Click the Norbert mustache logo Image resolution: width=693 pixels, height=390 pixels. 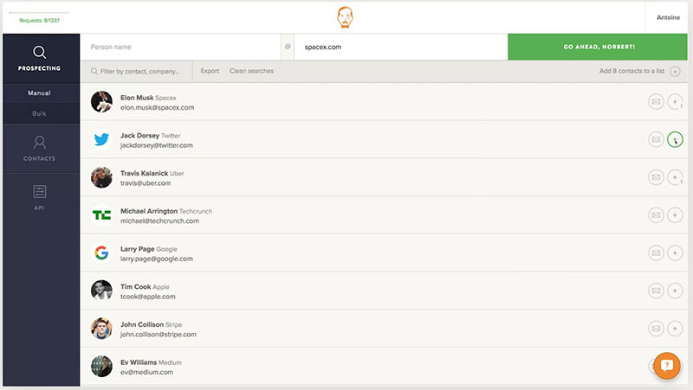pos(345,17)
